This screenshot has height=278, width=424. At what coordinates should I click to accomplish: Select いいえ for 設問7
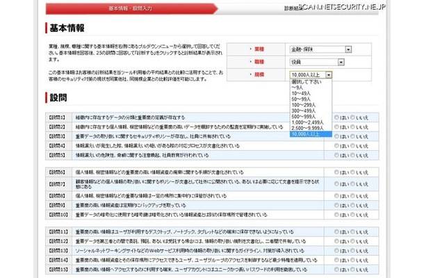click(x=352, y=184)
